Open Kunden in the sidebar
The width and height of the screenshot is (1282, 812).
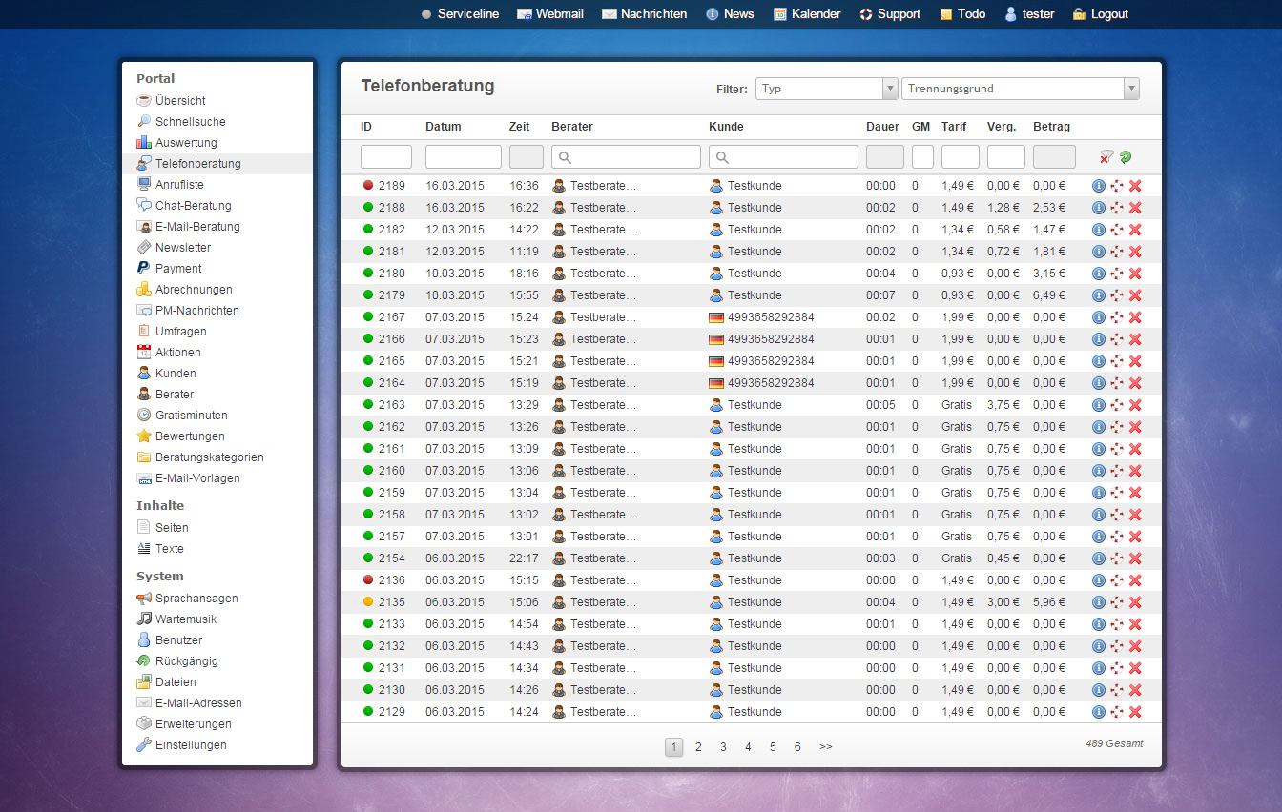[176, 374]
